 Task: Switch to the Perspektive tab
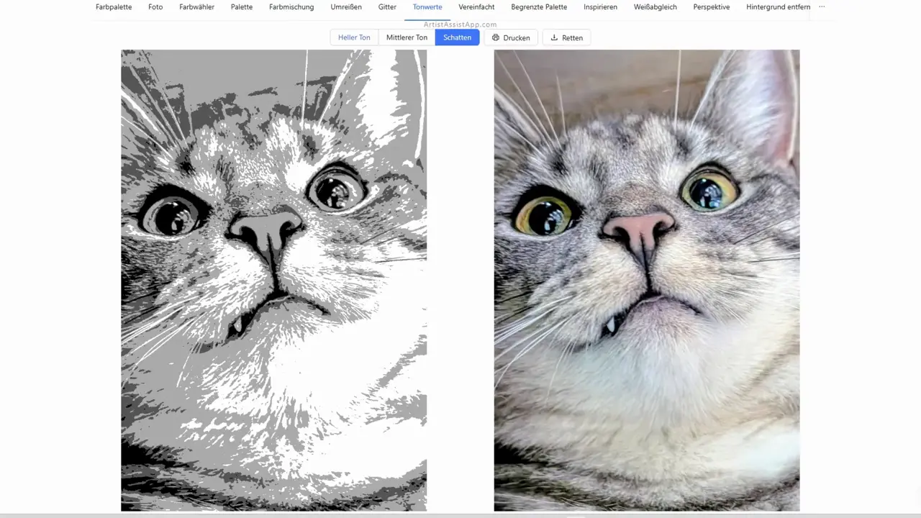[711, 7]
